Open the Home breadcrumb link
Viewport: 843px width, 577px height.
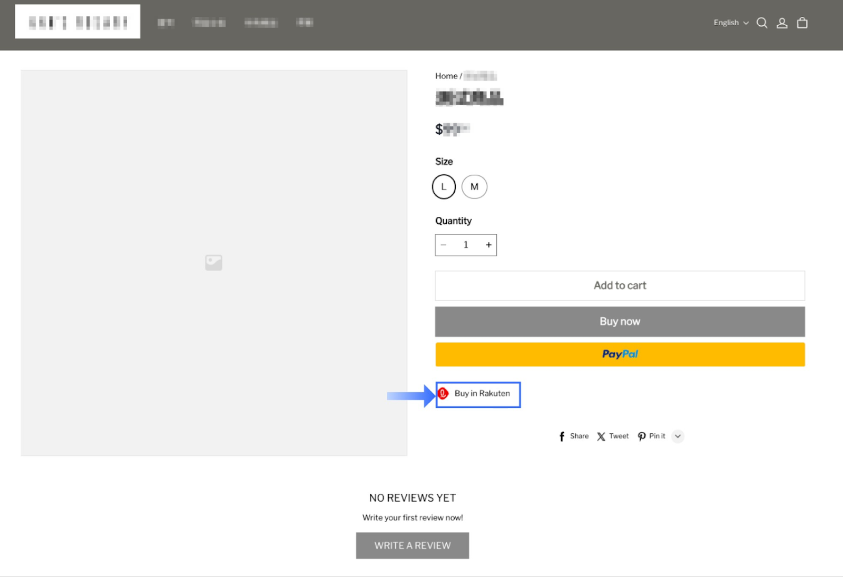446,75
